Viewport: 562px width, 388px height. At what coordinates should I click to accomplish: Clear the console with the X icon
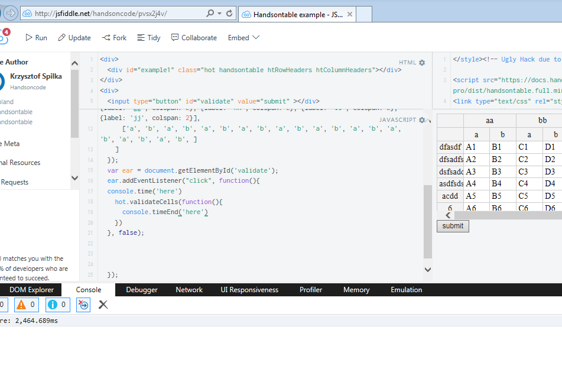(103, 305)
